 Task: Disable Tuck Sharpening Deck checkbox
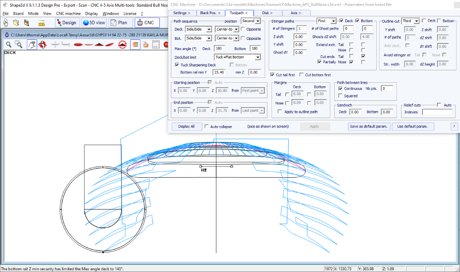[178, 65]
